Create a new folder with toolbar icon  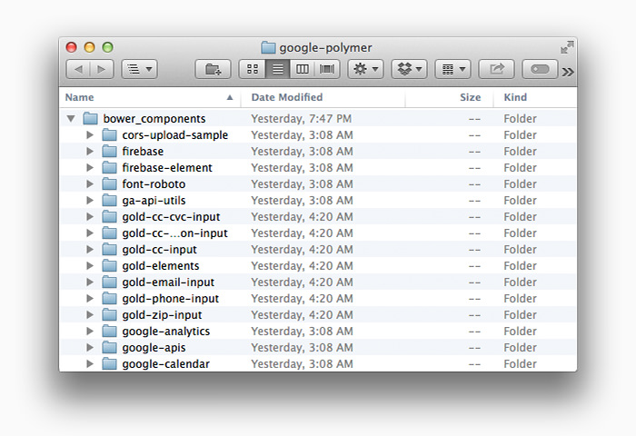pyautogui.click(x=213, y=69)
